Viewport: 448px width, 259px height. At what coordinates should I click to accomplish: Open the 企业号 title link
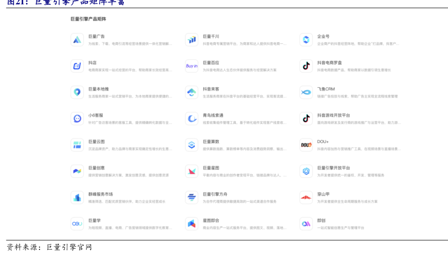coord(323,36)
